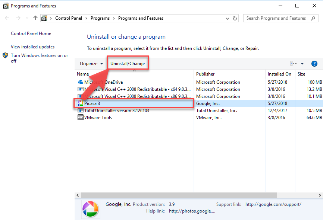The image size is (323, 220).
Task: Click the title bar Programs and Features icon
Action: [6, 6]
